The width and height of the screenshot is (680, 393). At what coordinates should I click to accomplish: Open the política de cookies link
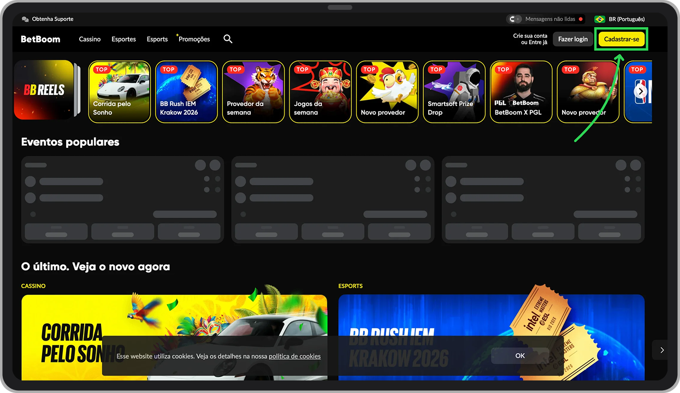pyautogui.click(x=294, y=356)
